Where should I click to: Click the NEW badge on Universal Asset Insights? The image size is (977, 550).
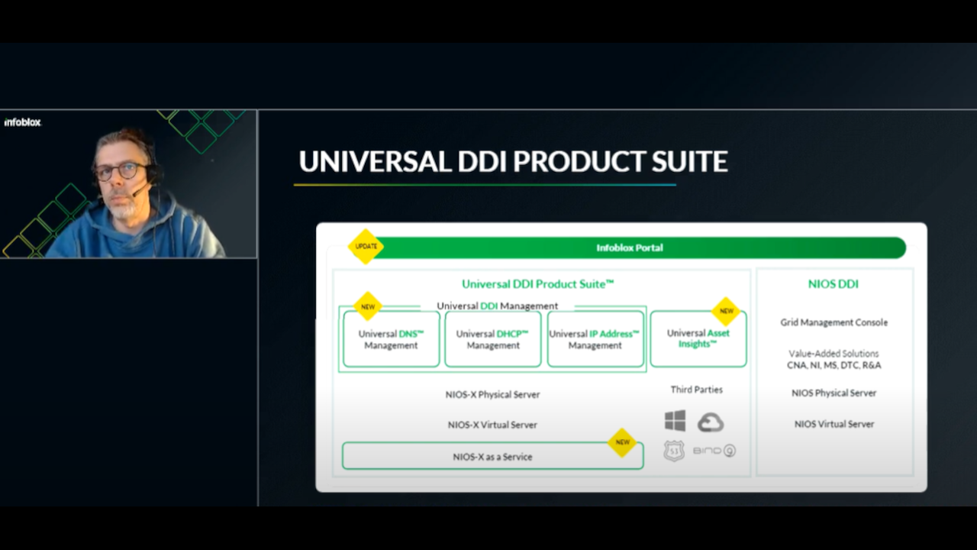click(726, 311)
